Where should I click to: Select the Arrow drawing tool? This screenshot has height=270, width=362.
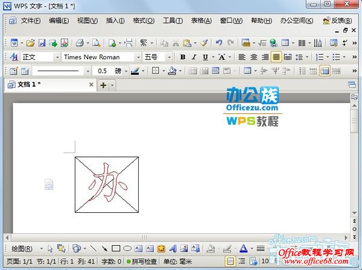[104, 248]
